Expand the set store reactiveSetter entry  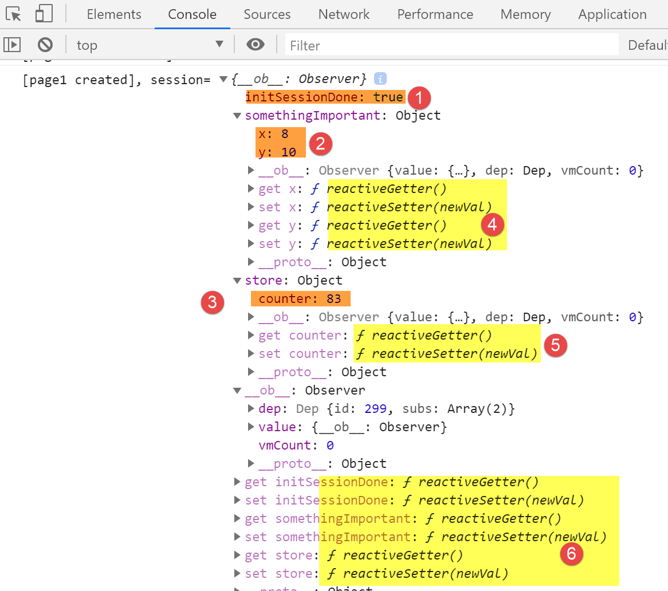click(x=237, y=574)
